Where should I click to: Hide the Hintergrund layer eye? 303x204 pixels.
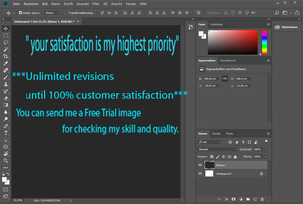(x=200, y=174)
